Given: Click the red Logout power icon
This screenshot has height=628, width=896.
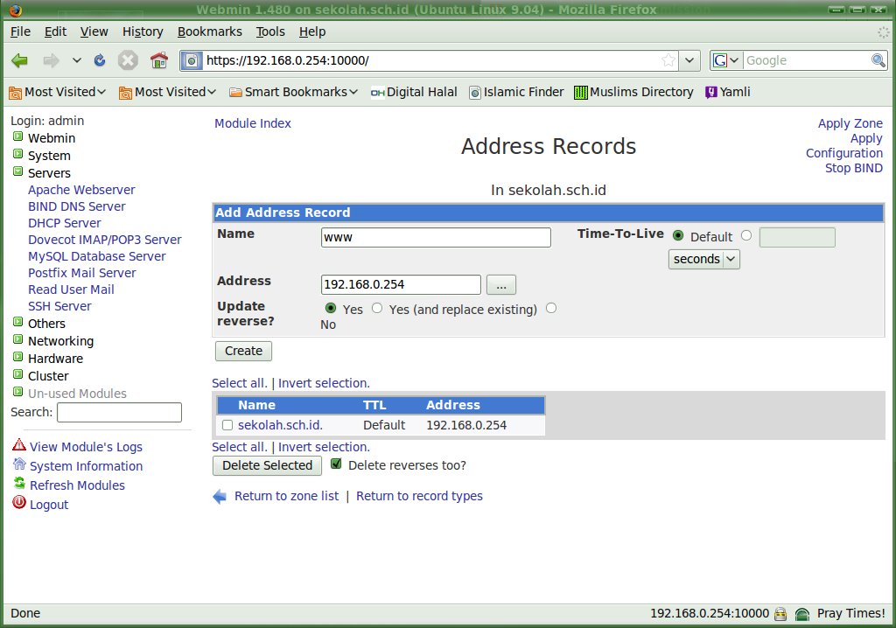Looking at the screenshot, I should [19, 503].
